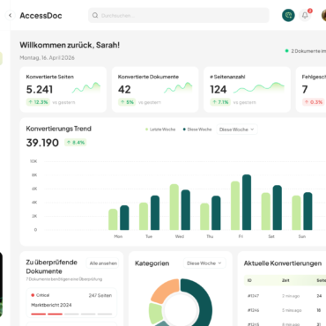The width and height of the screenshot is (326, 326).
Task: Select Wednesday's light green bar
Action: (174, 207)
